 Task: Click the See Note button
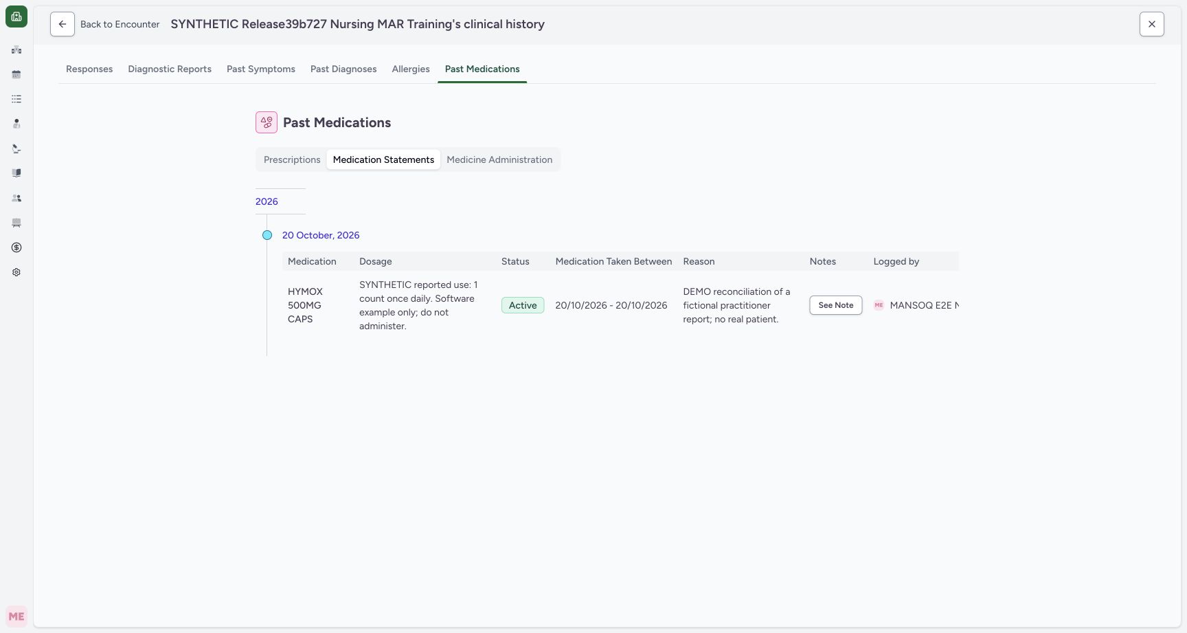coord(836,305)
